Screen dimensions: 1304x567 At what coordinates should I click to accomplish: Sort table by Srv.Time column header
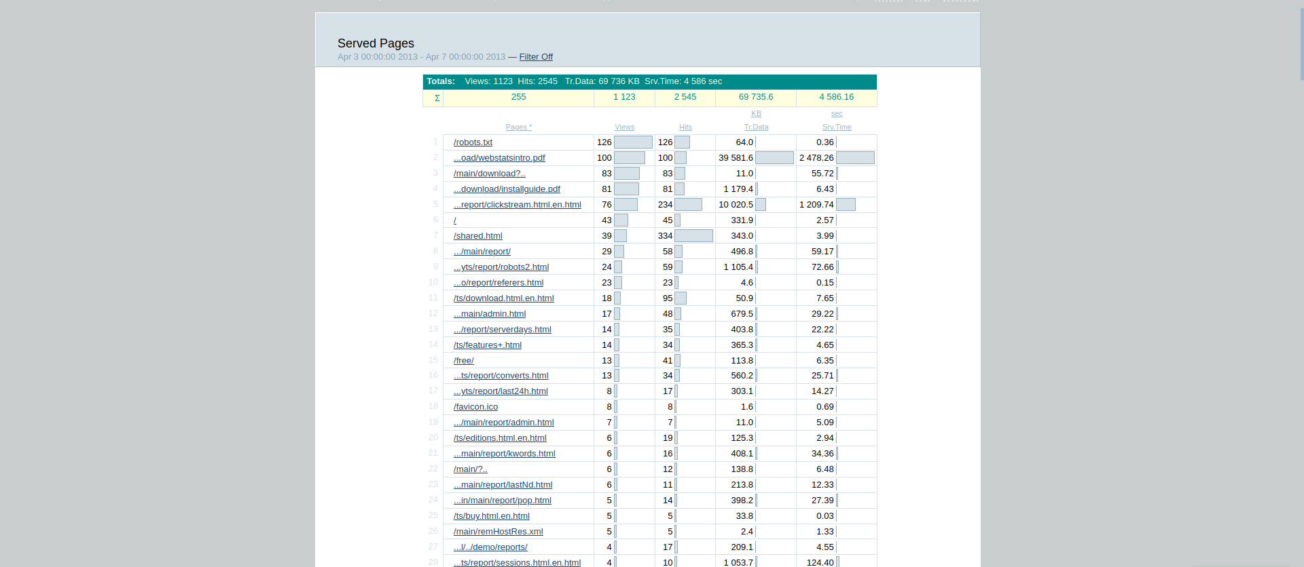pyautogui.click(x=836, y=127)
